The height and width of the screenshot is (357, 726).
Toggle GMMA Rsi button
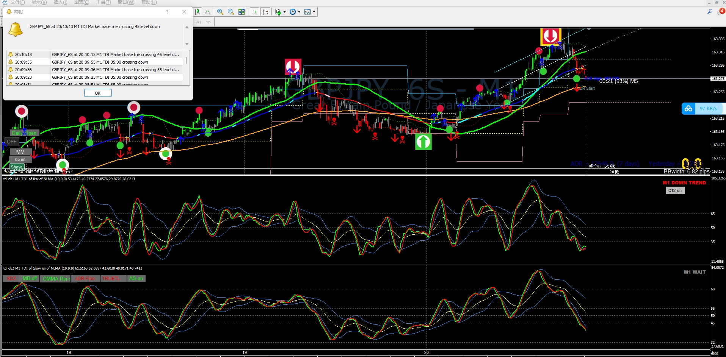click(x=55, y=278)
